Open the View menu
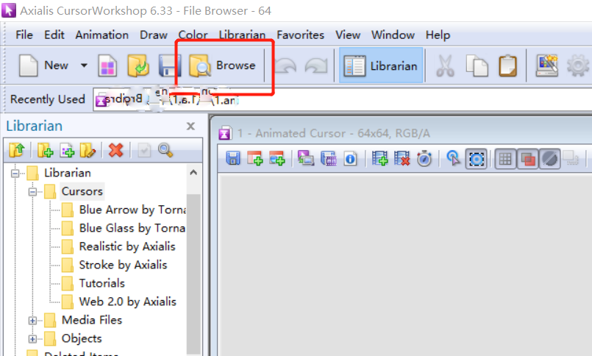The height and width of the screenshot is (356, 592). (x=348, y=35)
